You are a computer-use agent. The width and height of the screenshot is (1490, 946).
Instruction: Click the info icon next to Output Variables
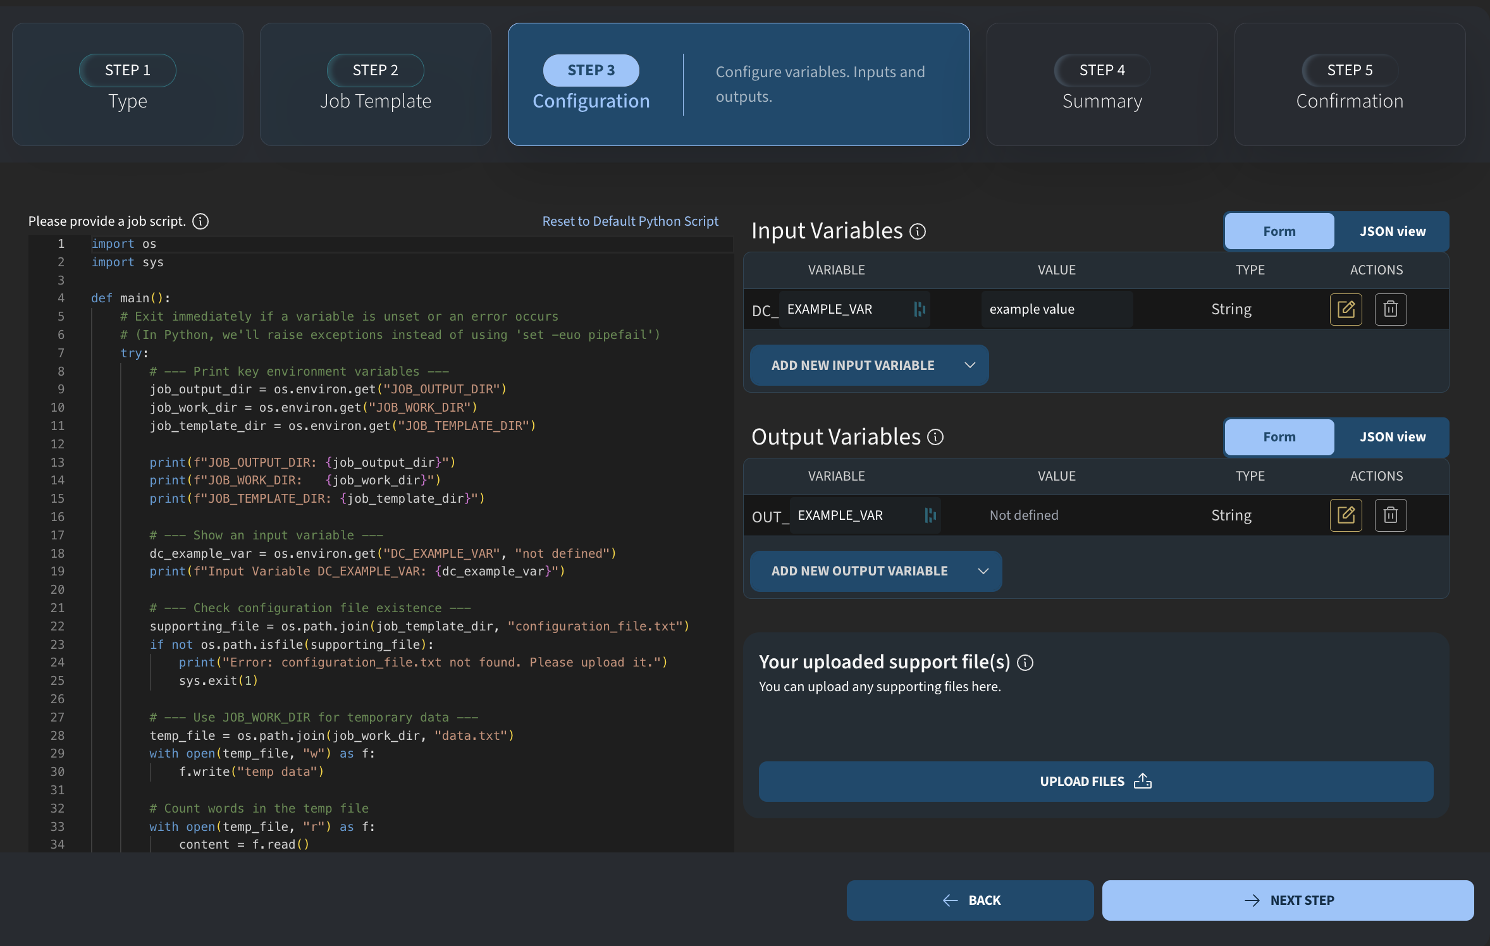click(935, 437)
